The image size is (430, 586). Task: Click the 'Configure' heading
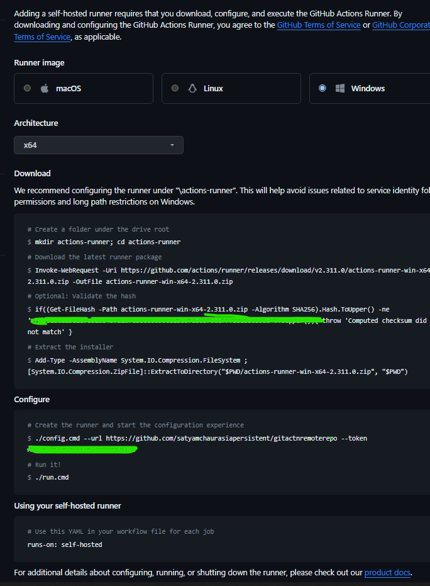tap(31, 400)
